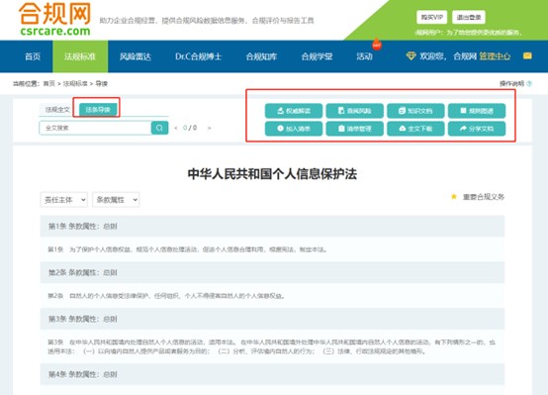Open the 知识文档 button
Image resolution: width=548 pixels, height=395 pixels.
click(x=415, y=111)
